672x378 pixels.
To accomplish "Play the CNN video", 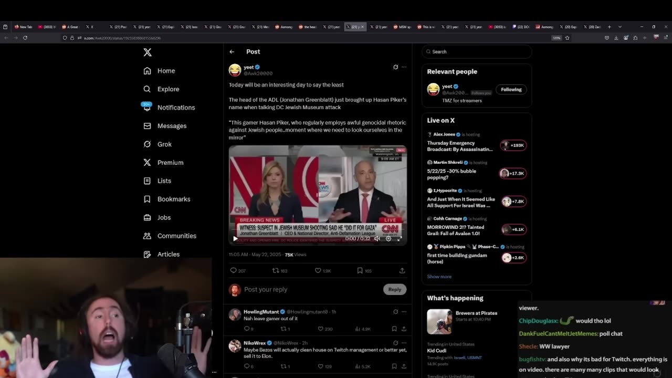I will [235, 239].
